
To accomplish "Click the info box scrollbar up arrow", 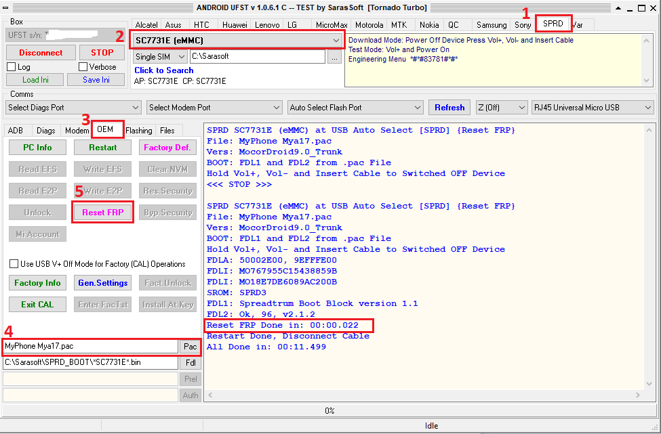I will click(x=646, y=41).
